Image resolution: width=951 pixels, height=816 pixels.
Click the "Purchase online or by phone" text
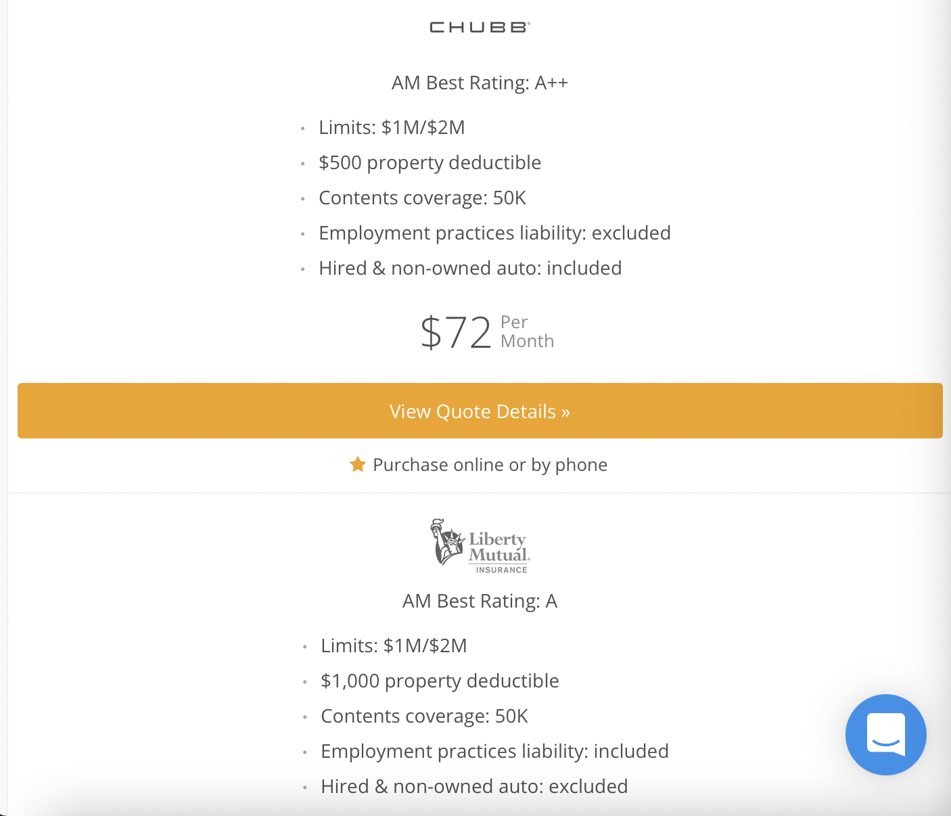pos(490,465)
